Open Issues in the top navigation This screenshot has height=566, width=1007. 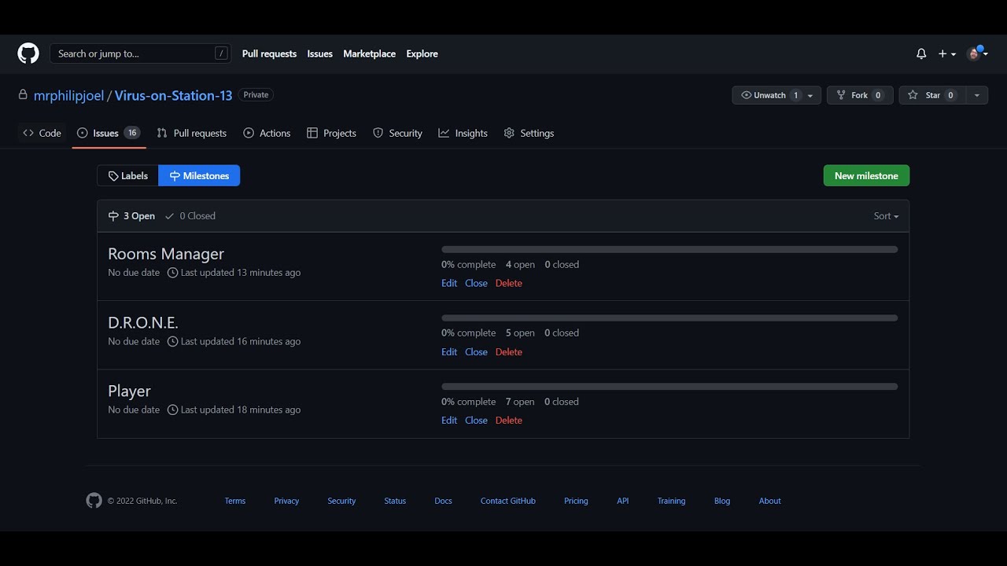click(x=319, y=53)
